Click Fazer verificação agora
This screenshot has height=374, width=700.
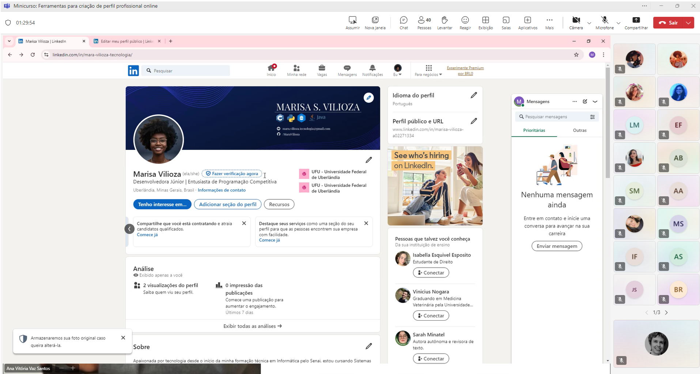pyautogui.click(x=232, y=174)
